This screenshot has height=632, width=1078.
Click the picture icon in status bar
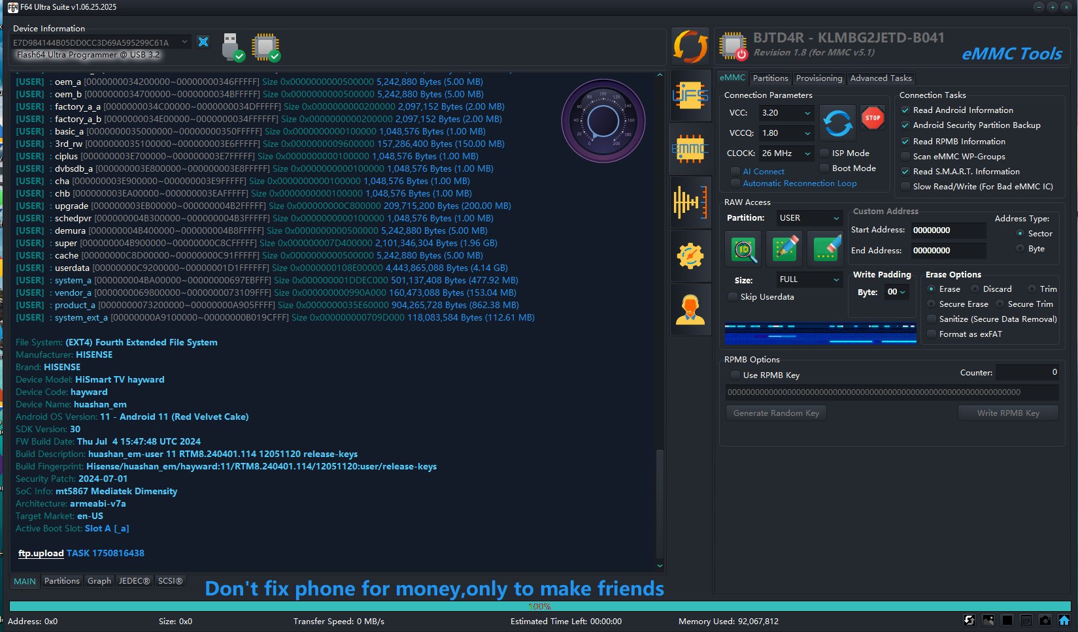coord(988,620)
